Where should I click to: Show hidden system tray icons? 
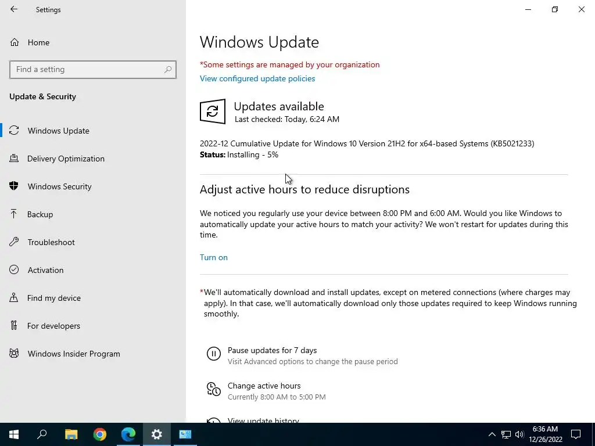tap(492, 434)
